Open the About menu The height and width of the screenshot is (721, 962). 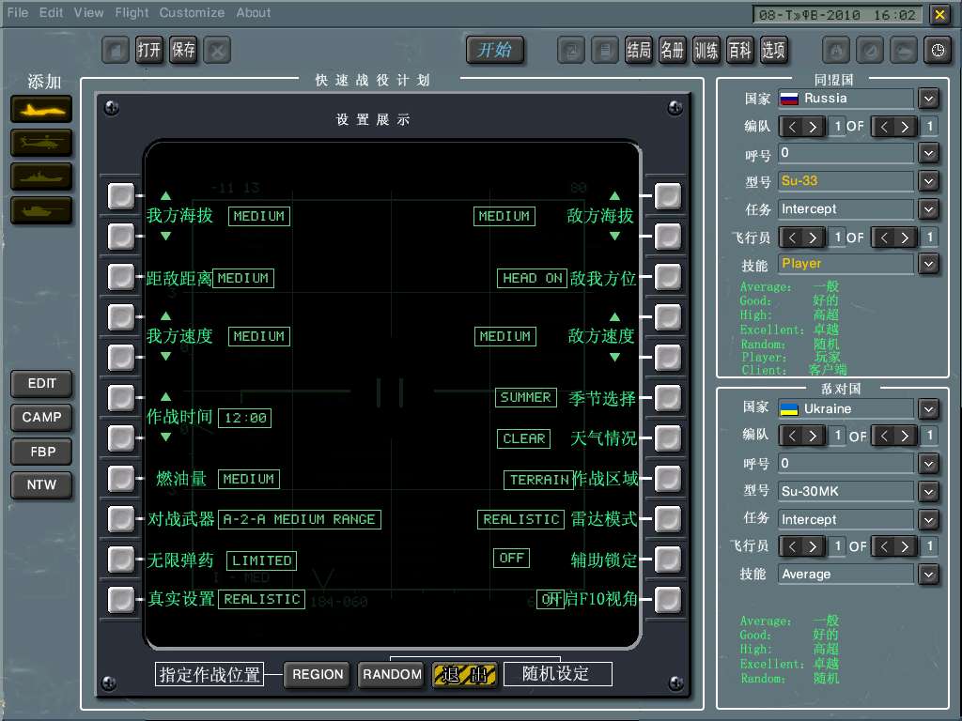(254, 12)
